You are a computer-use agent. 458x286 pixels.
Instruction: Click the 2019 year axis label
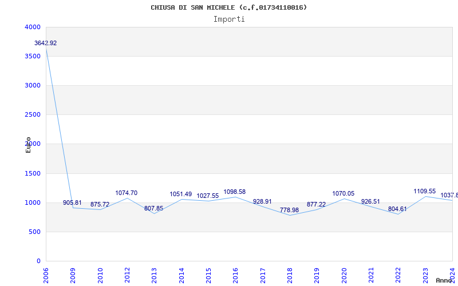click(x=317, y=276)
